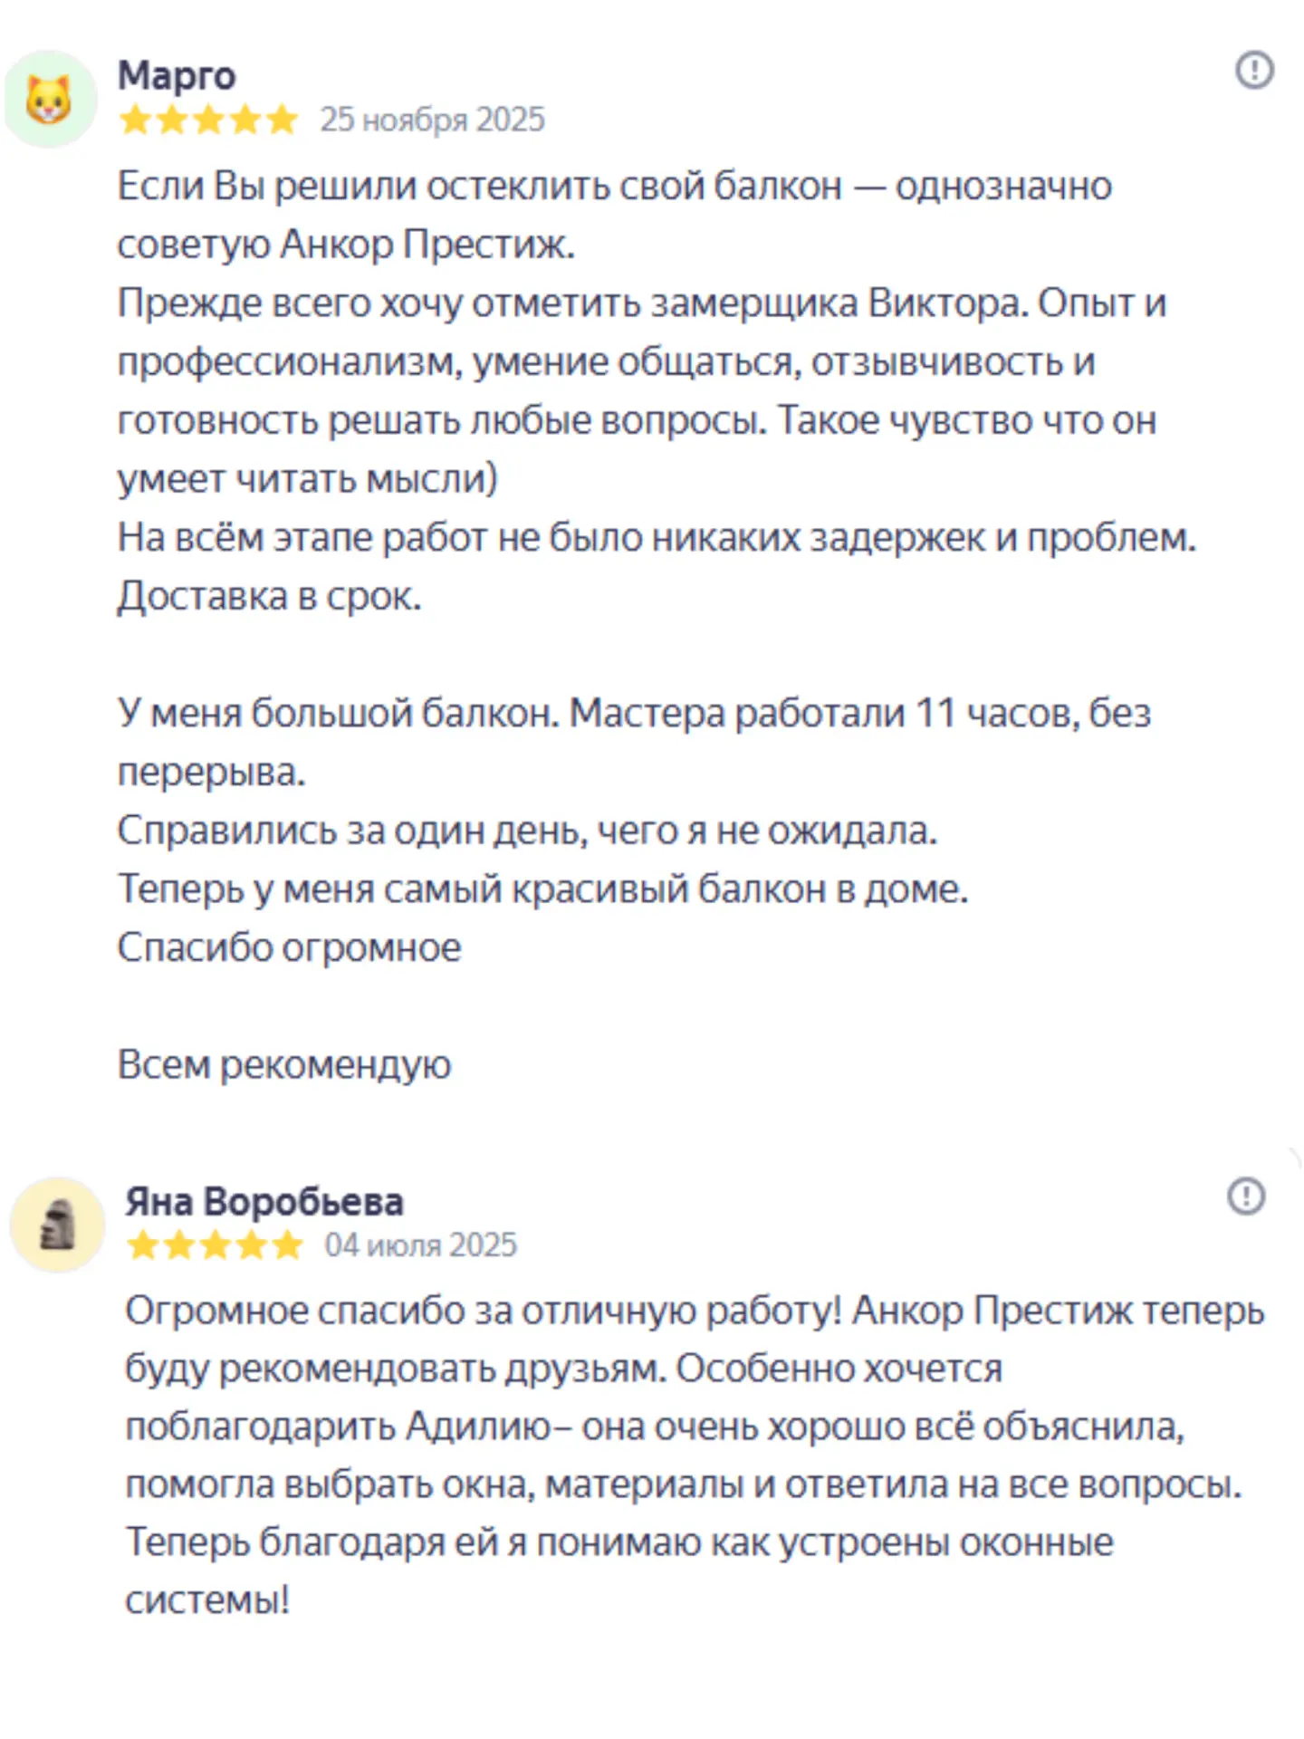Click the line "Всем рекомендую"
Viewport: 1304px width, 1739px height.
coord(284,1064)
